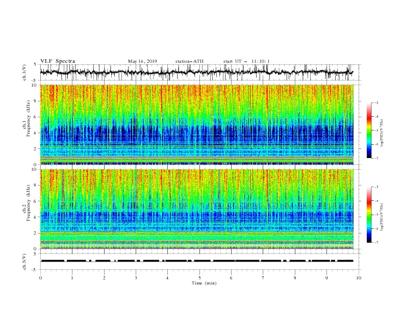Click the 'ch.3(V)' axis label
Screen dimensions: 404x312
point(24,262)
